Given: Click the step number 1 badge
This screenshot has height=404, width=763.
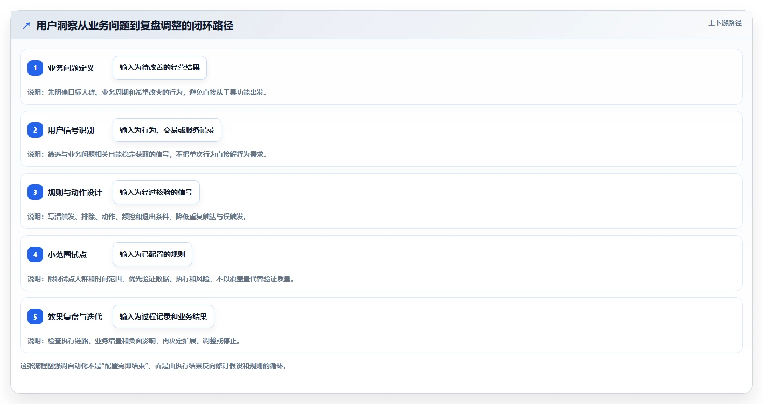Looking at the screenshot, I should (x=35, y=68).
